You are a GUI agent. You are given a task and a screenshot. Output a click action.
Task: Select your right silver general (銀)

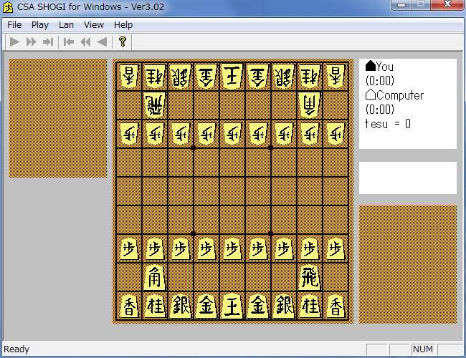(284, 306)
